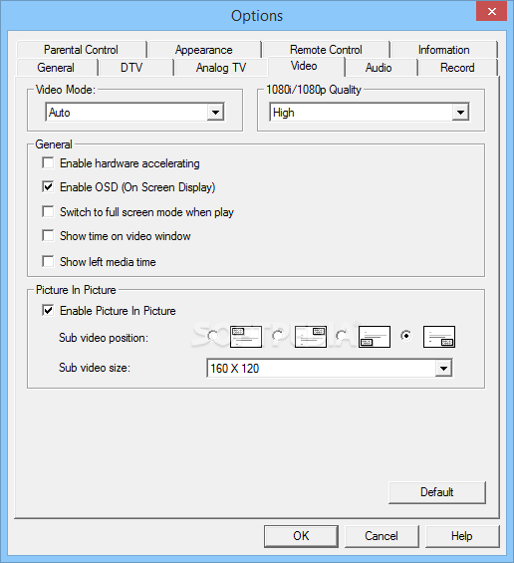Viewport: 514px width, 563px height.
Task: Check Show time on video window
Action: pyautogui.click(x=48, y=235)
